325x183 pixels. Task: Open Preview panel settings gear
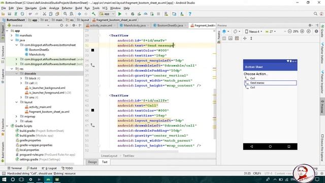[x=310, y=25]
